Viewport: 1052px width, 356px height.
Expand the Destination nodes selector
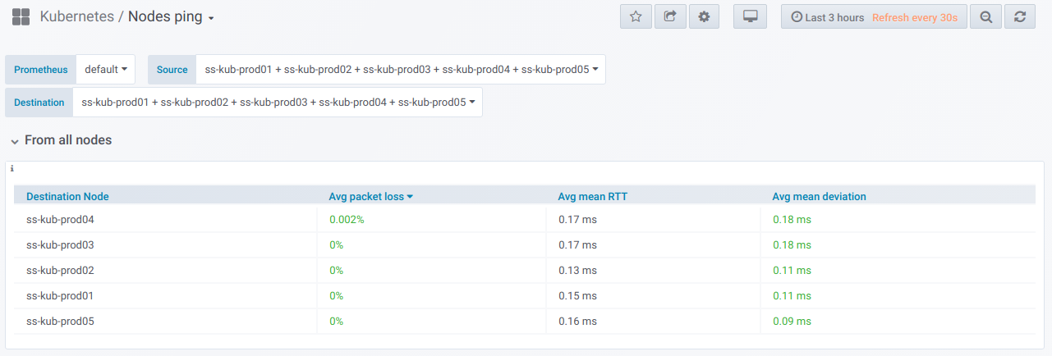(x=278, y=103)
